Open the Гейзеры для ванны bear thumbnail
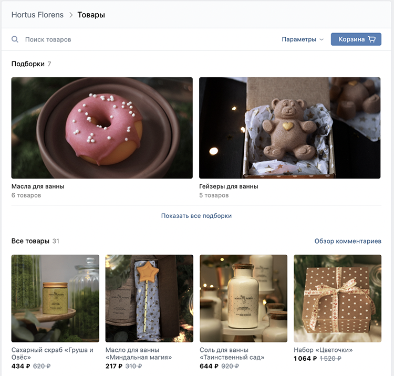The width and height of the screenshot is (394, 376). (x=289, y=128)
